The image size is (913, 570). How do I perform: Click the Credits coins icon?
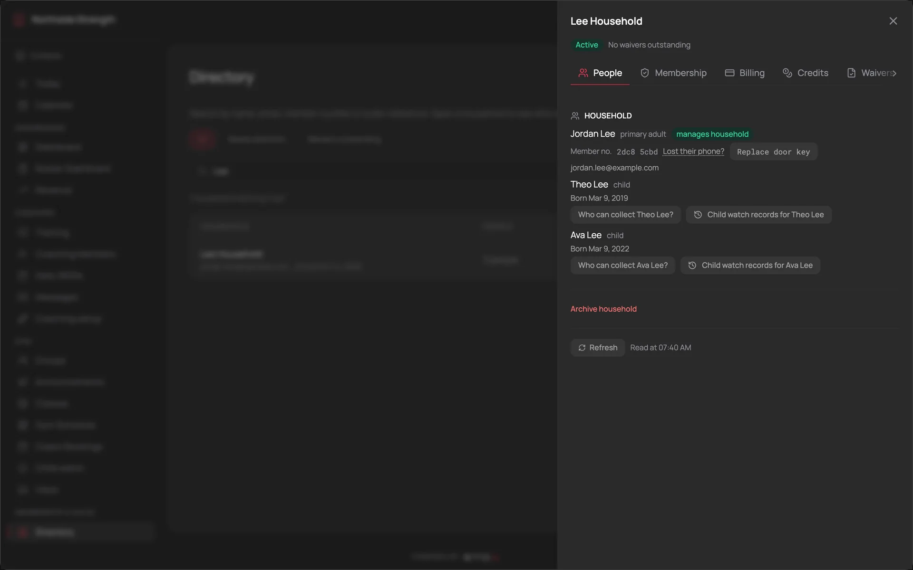[787, 73]
